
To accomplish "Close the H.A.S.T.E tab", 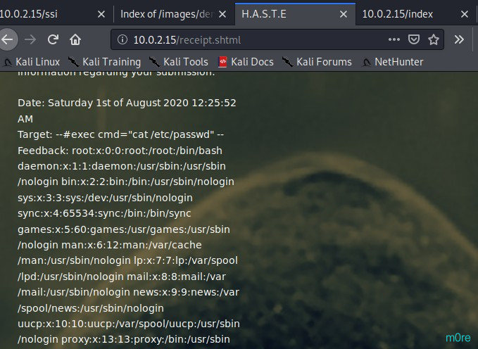I will [344, 14].
